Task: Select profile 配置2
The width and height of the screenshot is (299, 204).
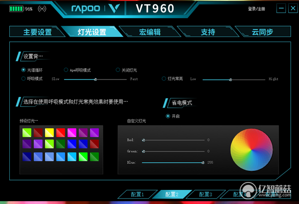Action: click(171, 195)
